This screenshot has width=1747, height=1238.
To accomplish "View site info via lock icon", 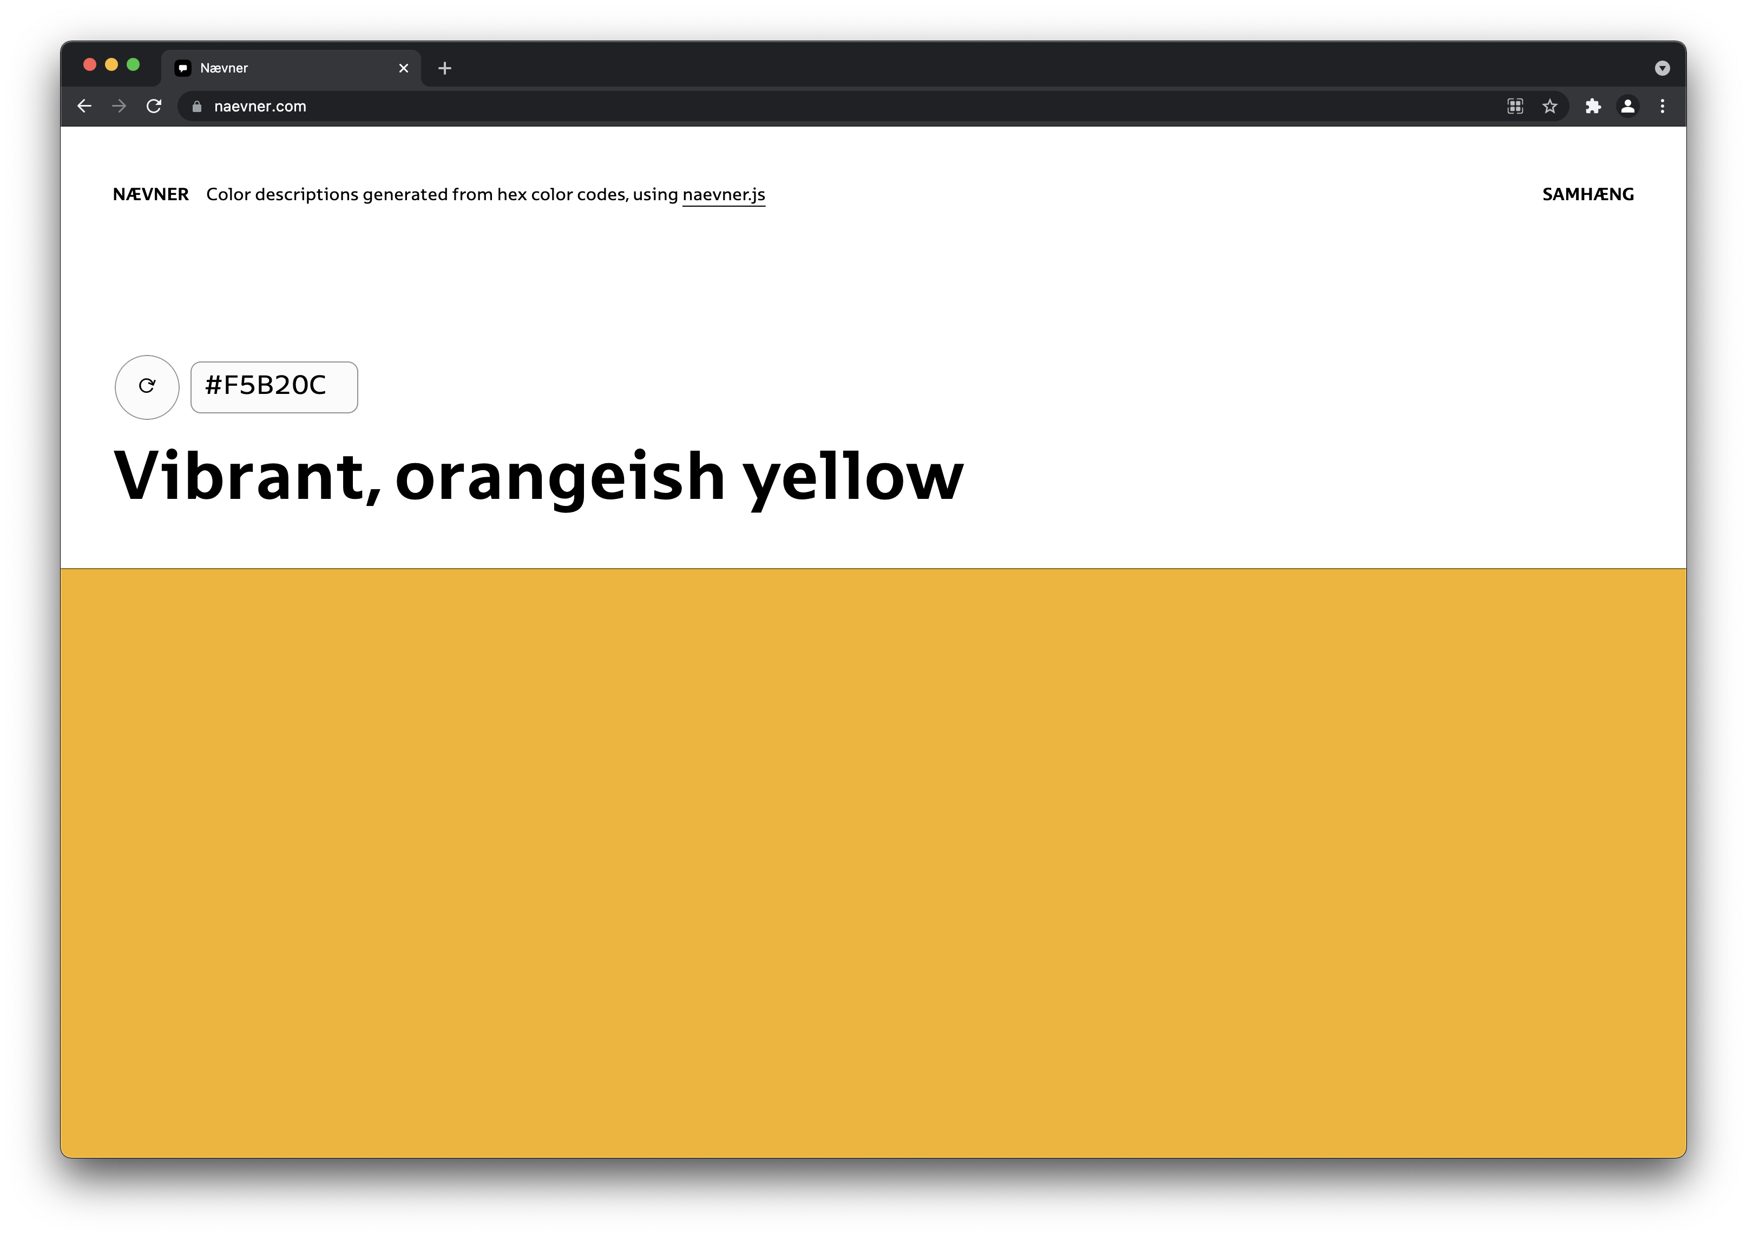I will pyautogui.click(x=197, y=106).
